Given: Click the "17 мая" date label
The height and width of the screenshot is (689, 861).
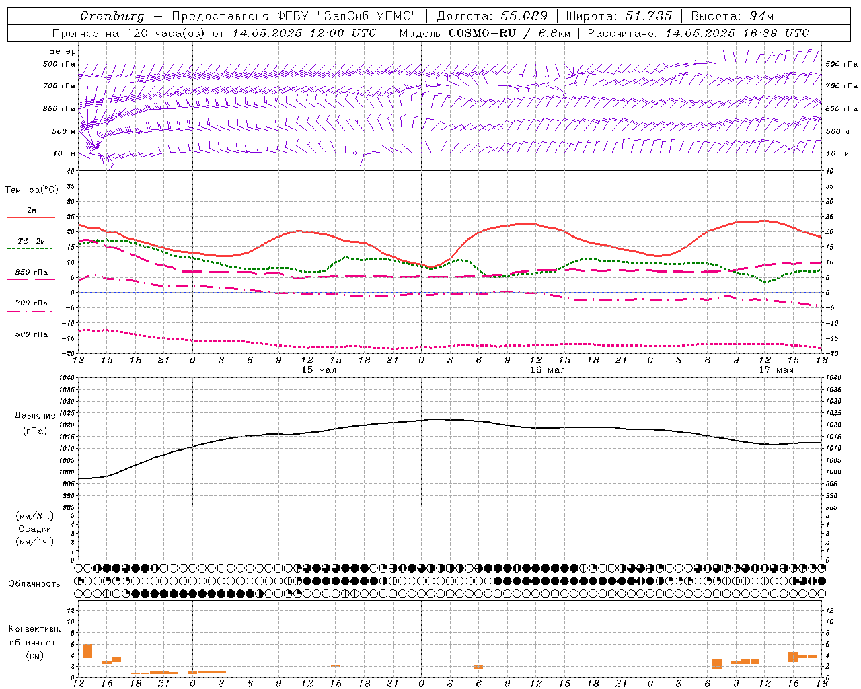Looking at the screenshot, I should point(776,369).
